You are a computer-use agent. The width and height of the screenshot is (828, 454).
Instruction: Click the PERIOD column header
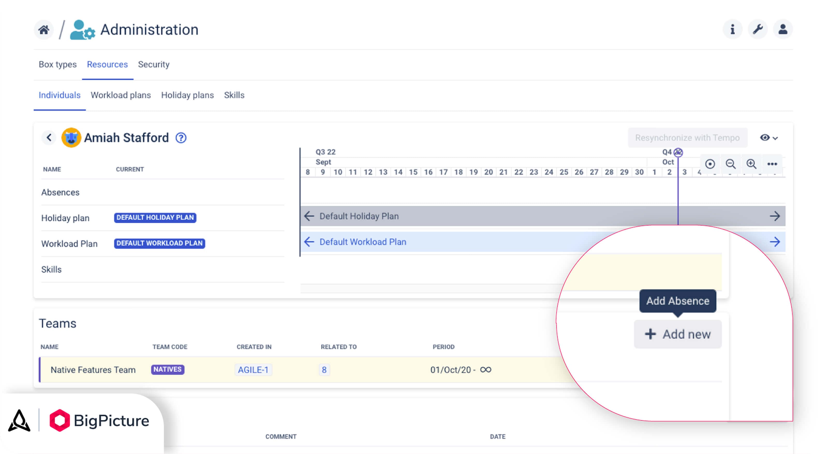coord(443,347)
